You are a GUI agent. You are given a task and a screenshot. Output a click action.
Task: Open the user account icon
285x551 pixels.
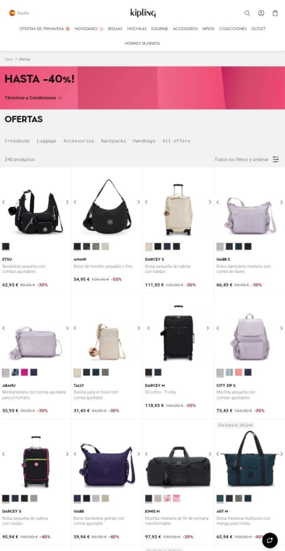[x=261, y=13]
